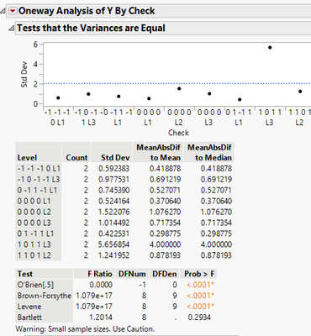The image size is (311, 336).
Task: Click the small sample sizes warning text
Action: [x=85, y=328]
